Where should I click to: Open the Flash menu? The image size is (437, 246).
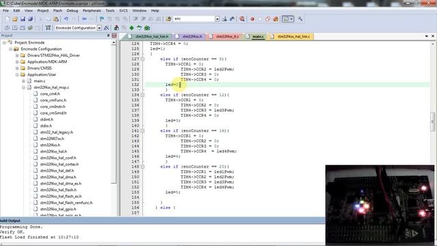(57, 11)
